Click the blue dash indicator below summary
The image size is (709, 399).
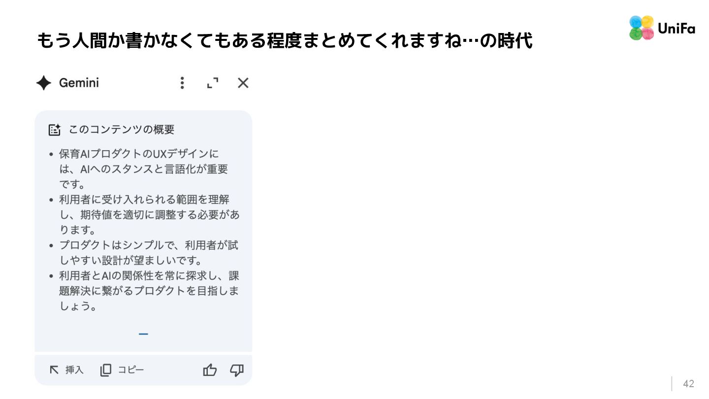143,334
